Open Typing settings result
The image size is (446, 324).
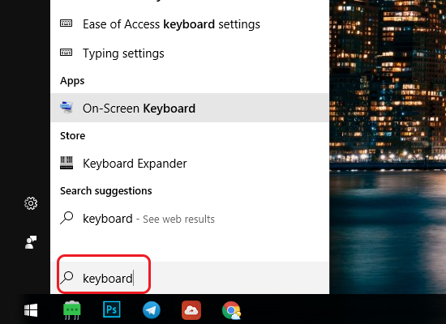(190, 53)
